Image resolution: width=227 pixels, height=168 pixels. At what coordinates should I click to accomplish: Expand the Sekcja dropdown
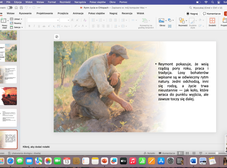(18, 27)
